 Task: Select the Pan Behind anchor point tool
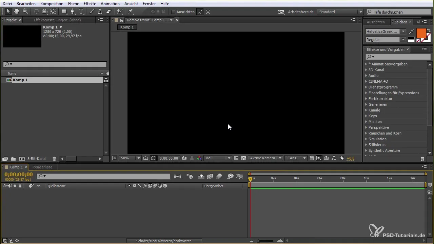pyautogui.click(x=53, y=12)
